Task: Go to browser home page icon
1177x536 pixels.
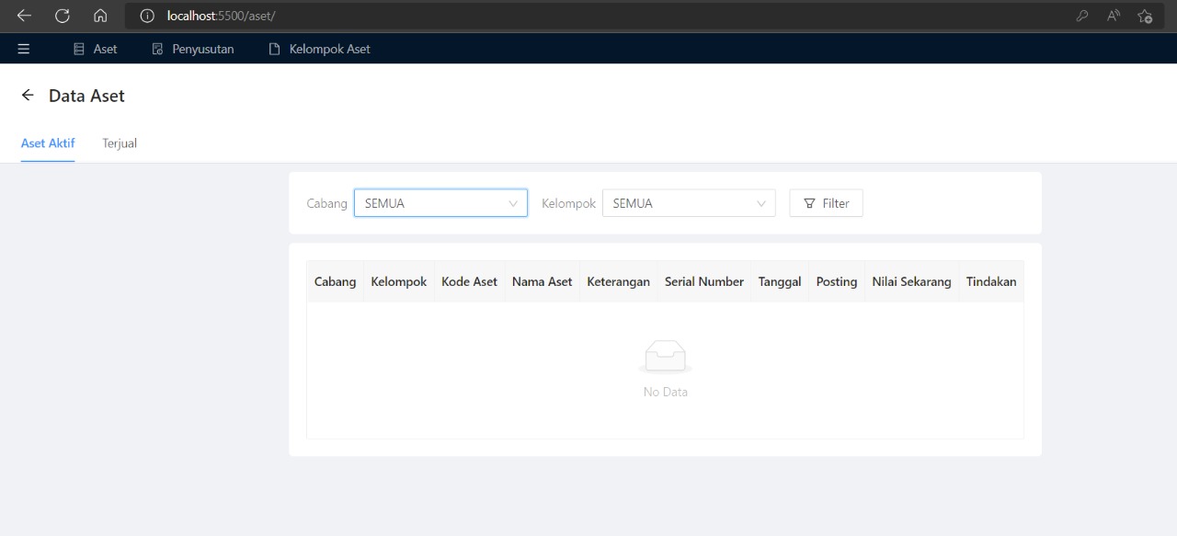Action: pyautogui.click(x=100, y=16)
